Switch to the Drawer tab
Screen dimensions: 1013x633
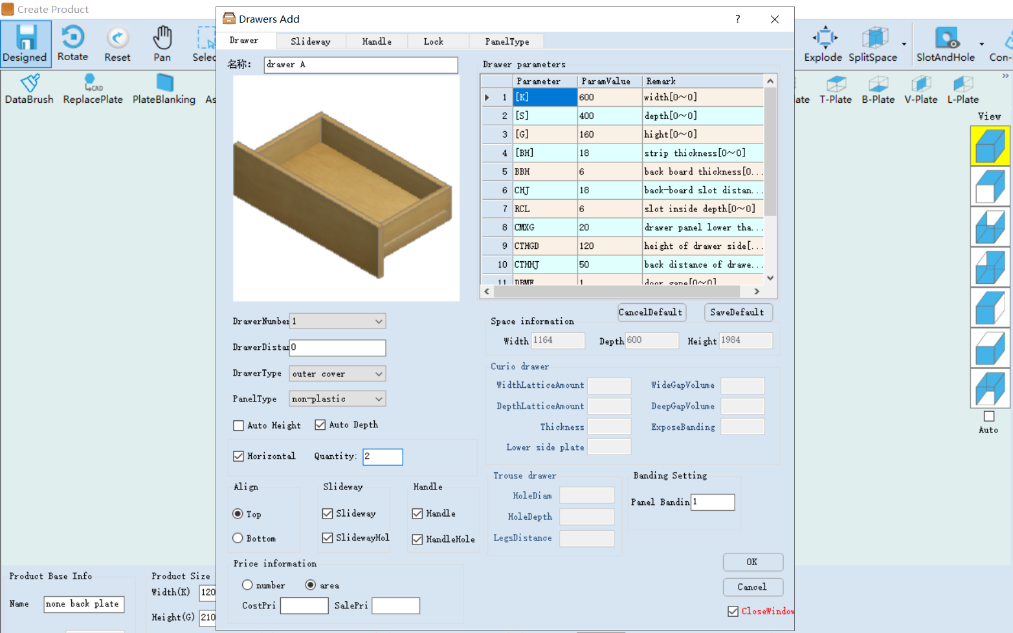coord(245,40)
